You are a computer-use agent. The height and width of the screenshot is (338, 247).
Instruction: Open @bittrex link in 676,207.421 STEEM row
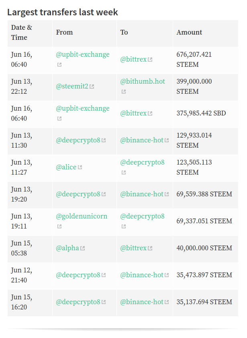(x=133, y=59)
